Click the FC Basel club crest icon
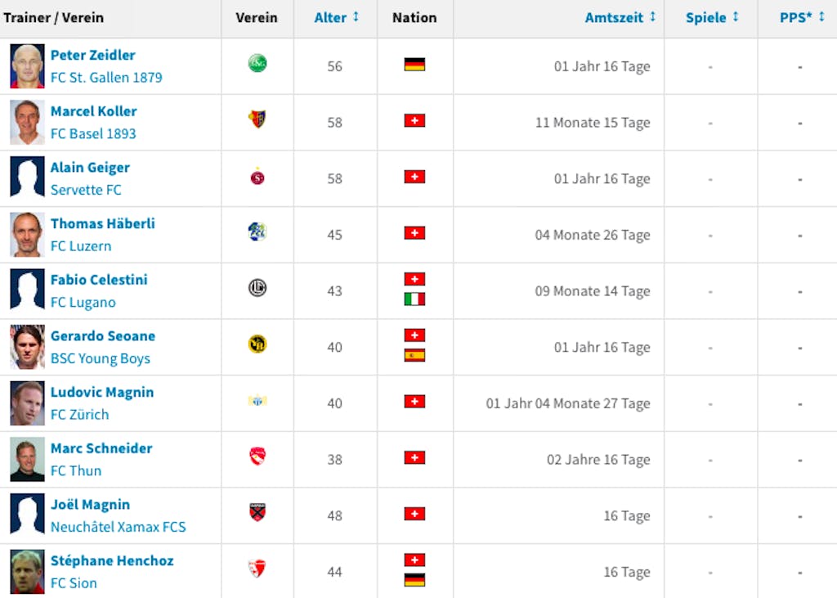The height and width of the screenshot is (598, 837). [257, 119]
